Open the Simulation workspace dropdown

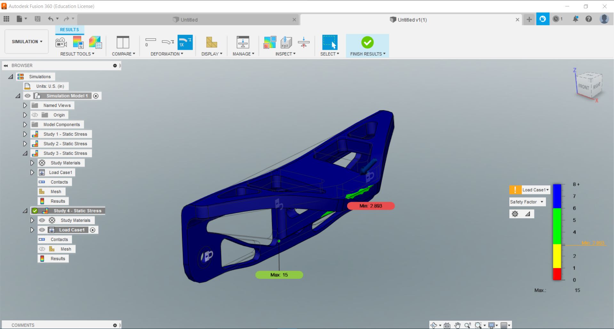click(27, 41)
